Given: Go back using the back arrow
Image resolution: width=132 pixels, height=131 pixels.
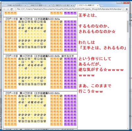Looking at the screenshot, I should [4, 9].
